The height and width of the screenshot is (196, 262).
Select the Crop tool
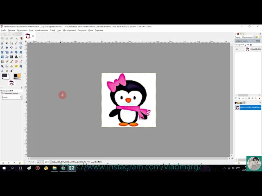(16, 48)
